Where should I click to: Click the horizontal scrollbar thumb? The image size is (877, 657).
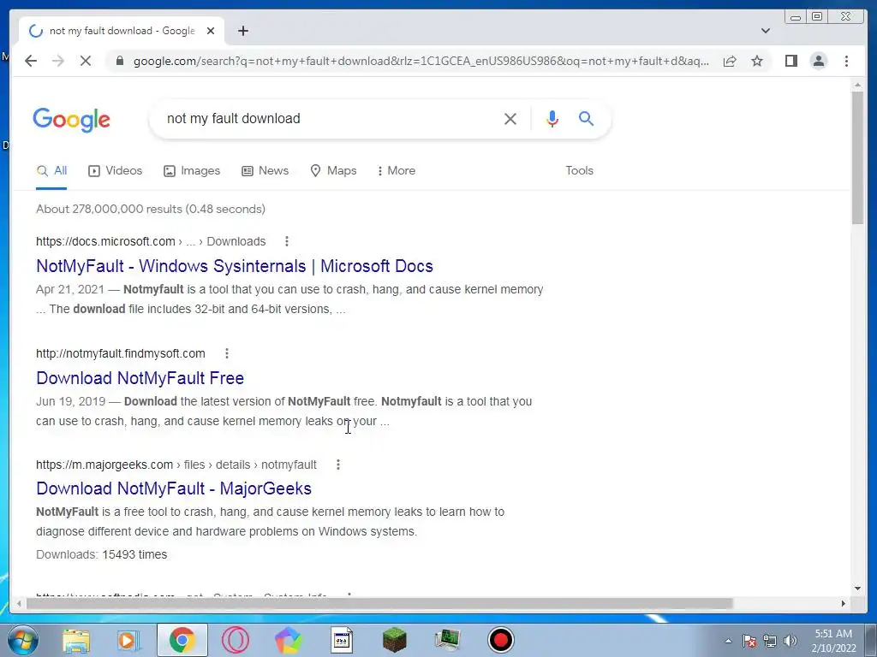click(x=379, y=603)
